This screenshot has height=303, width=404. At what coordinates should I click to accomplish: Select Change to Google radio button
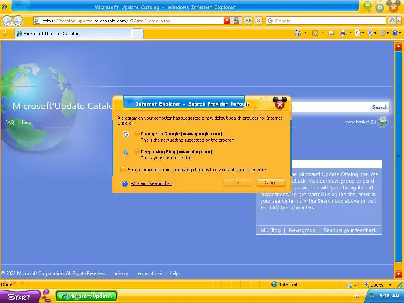click(137, 133)
